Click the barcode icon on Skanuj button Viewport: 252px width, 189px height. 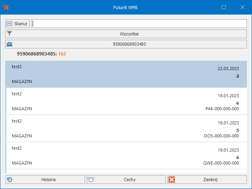point(9,24)
